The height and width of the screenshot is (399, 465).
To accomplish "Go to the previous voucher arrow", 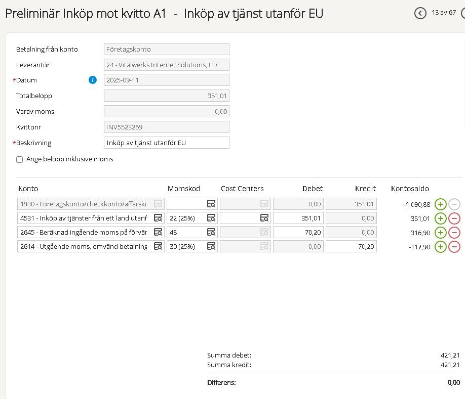I will (420, 14).
